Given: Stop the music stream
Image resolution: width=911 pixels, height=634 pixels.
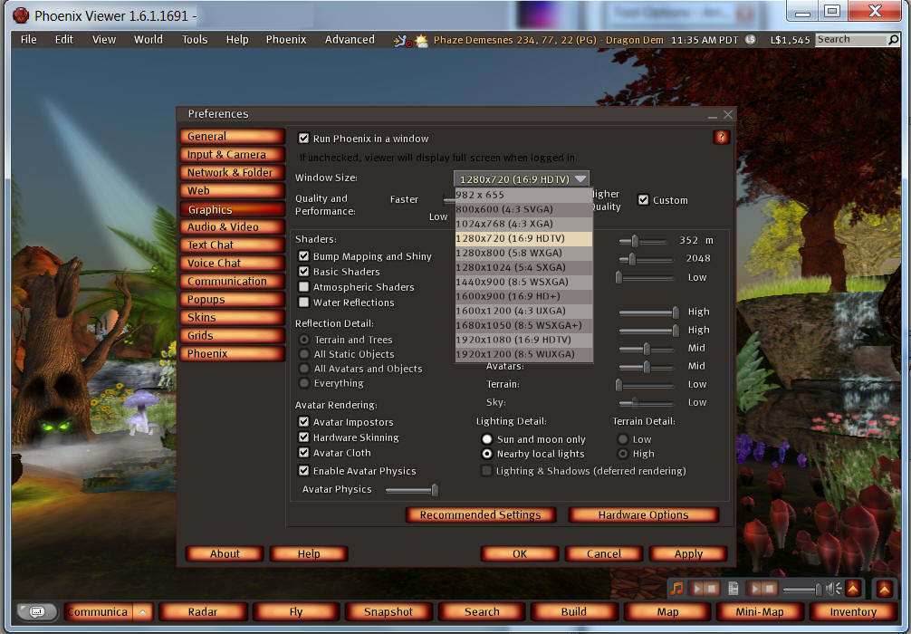Looking at the screenshot, I should pos(712,589).
